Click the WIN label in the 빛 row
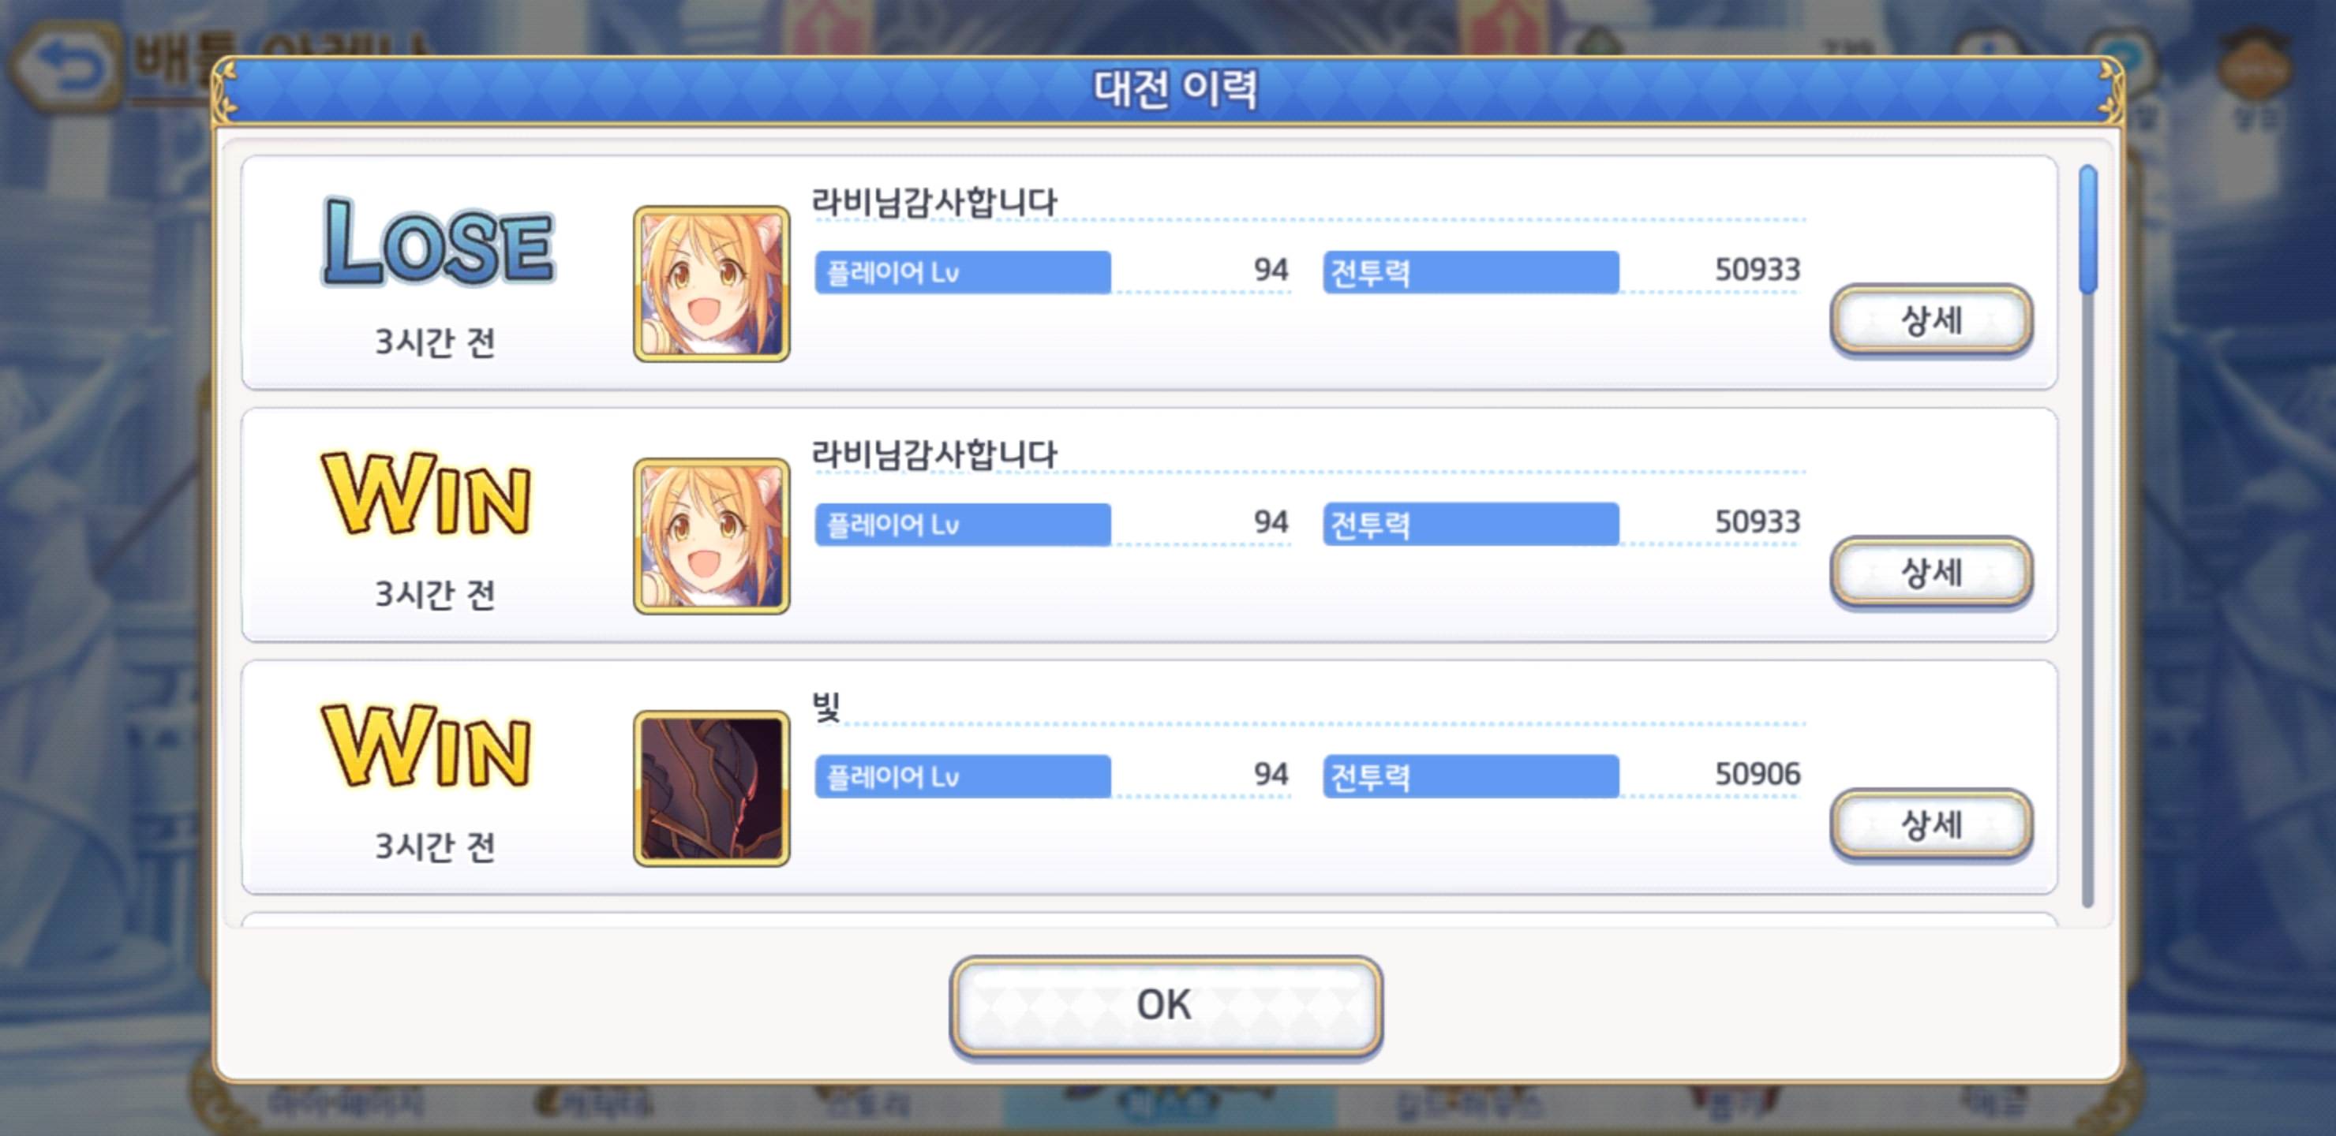 [x=426, y=746]
